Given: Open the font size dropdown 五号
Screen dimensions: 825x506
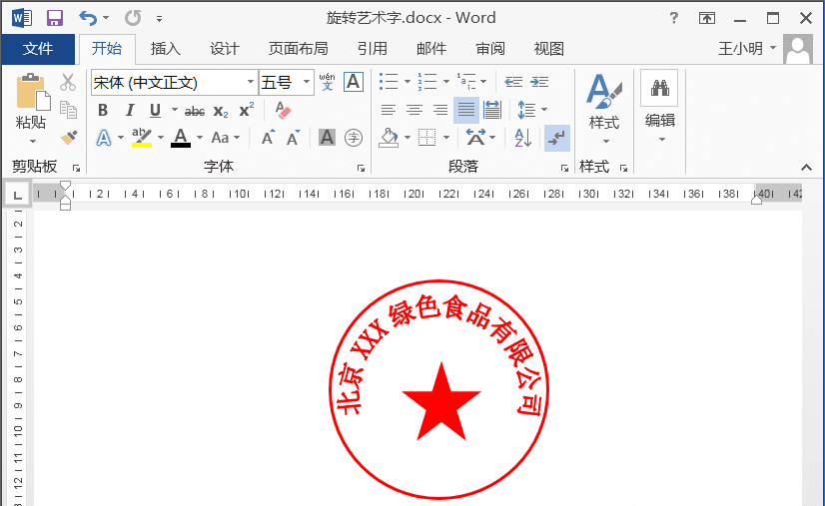Looking at the screenshot, I should coord(307,82).
